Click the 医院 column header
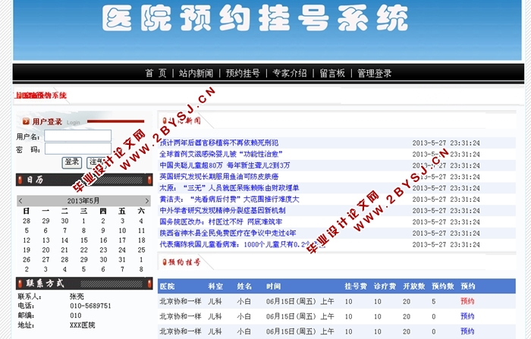Screen dimensions: 531x339 tap(167, 287)
